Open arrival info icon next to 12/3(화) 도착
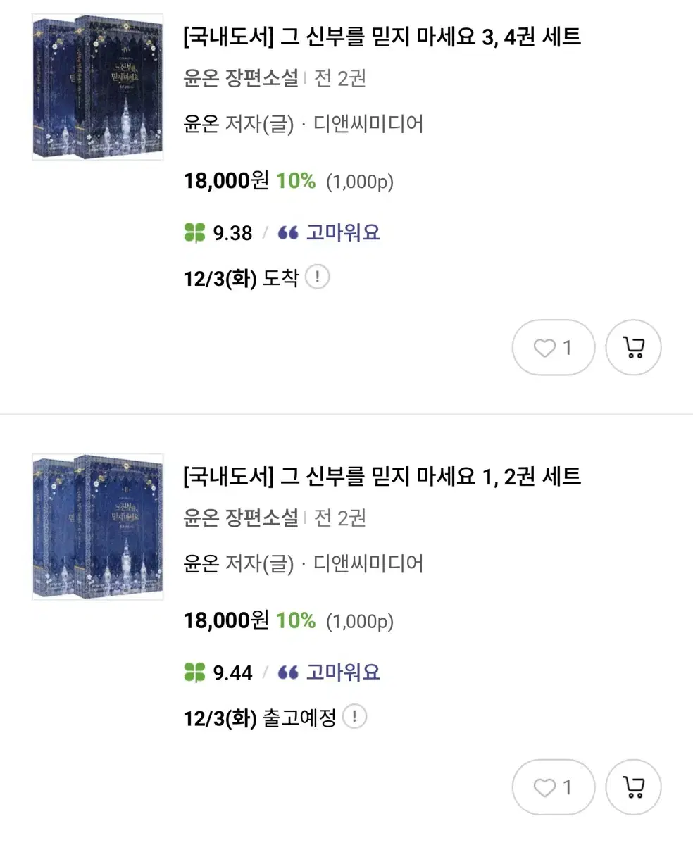The height and width of the screenshot is (845, 693). [x=318, y=277]
